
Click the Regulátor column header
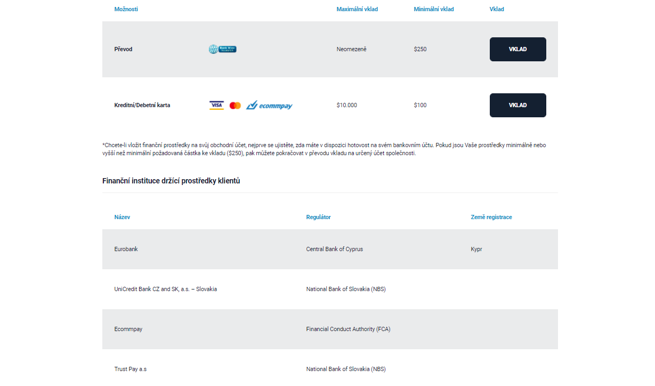tap(318, 217)
